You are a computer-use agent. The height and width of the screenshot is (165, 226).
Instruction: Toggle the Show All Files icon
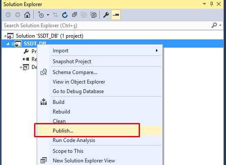click(93, 15)
